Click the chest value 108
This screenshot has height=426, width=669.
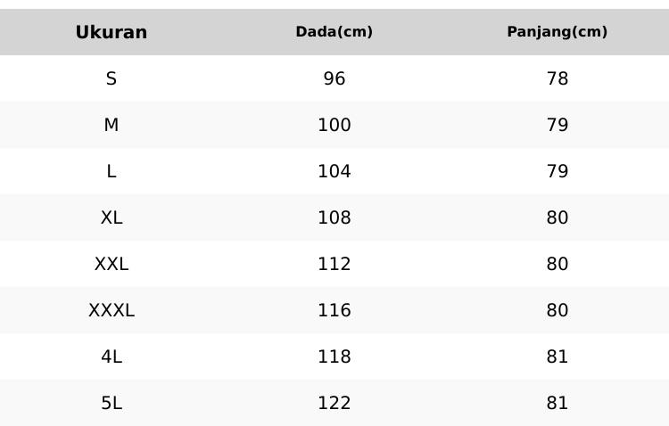[334, 218]
